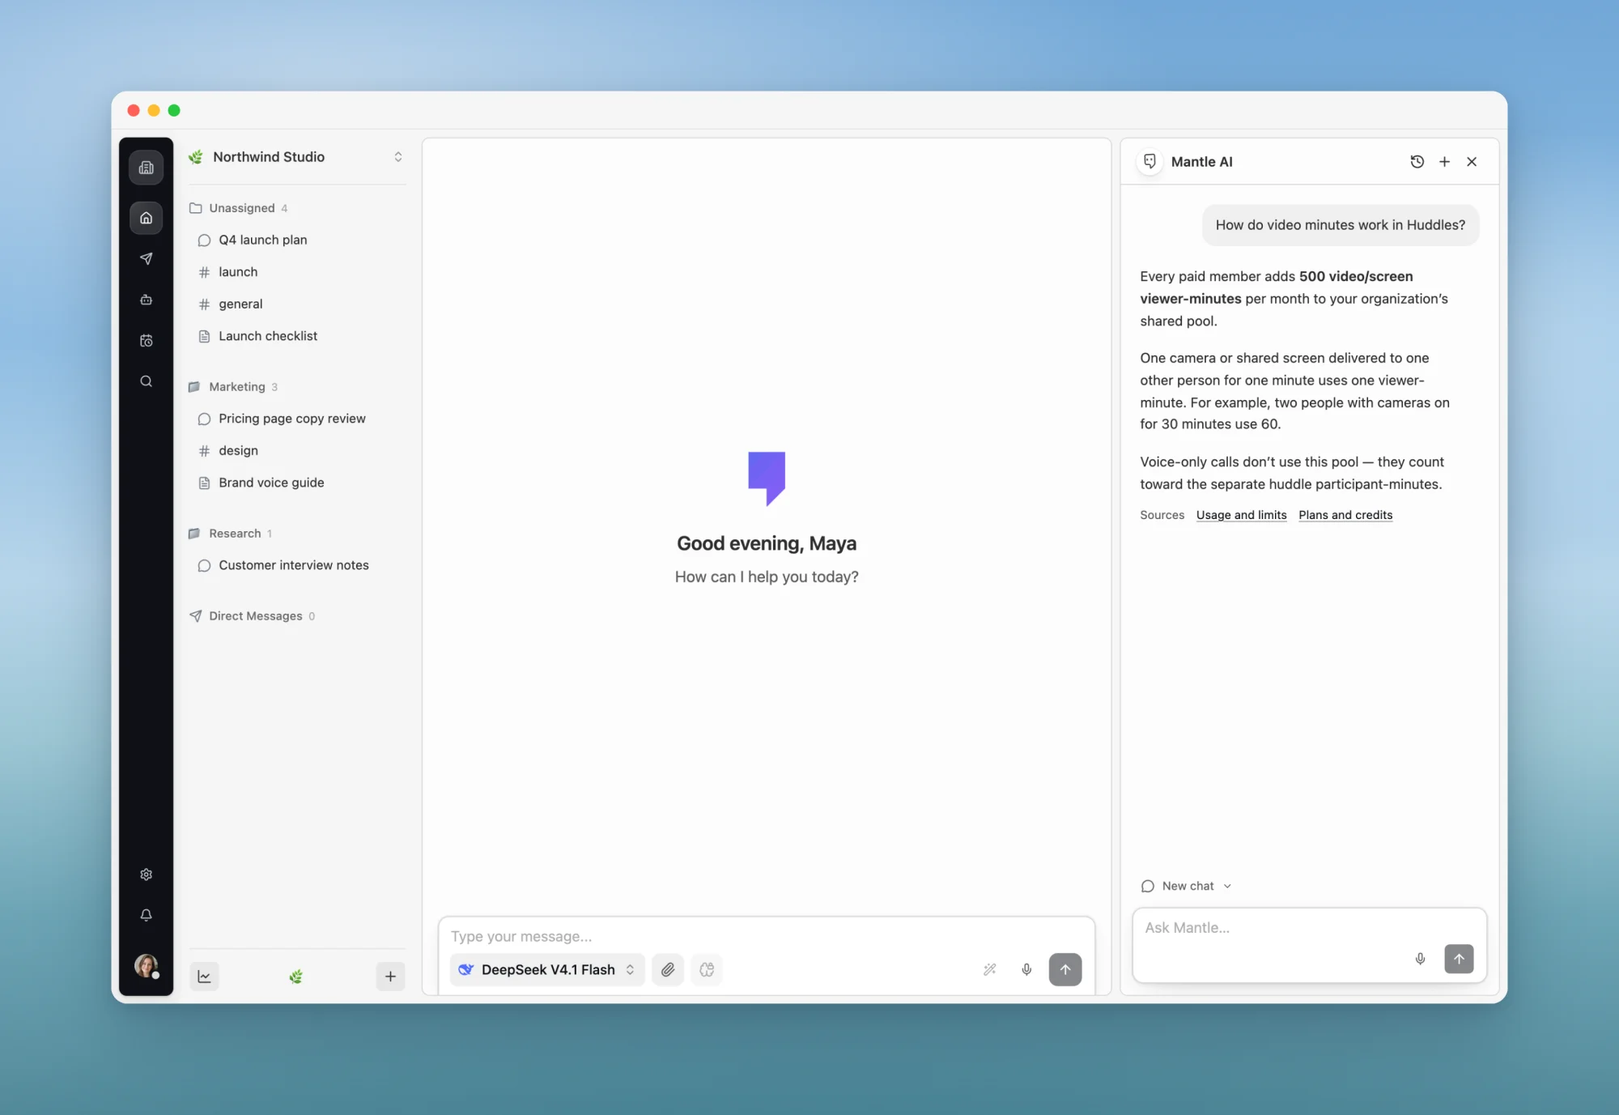
Task: Open the paper-plane messages icon in rail
Action: (147, 258)
